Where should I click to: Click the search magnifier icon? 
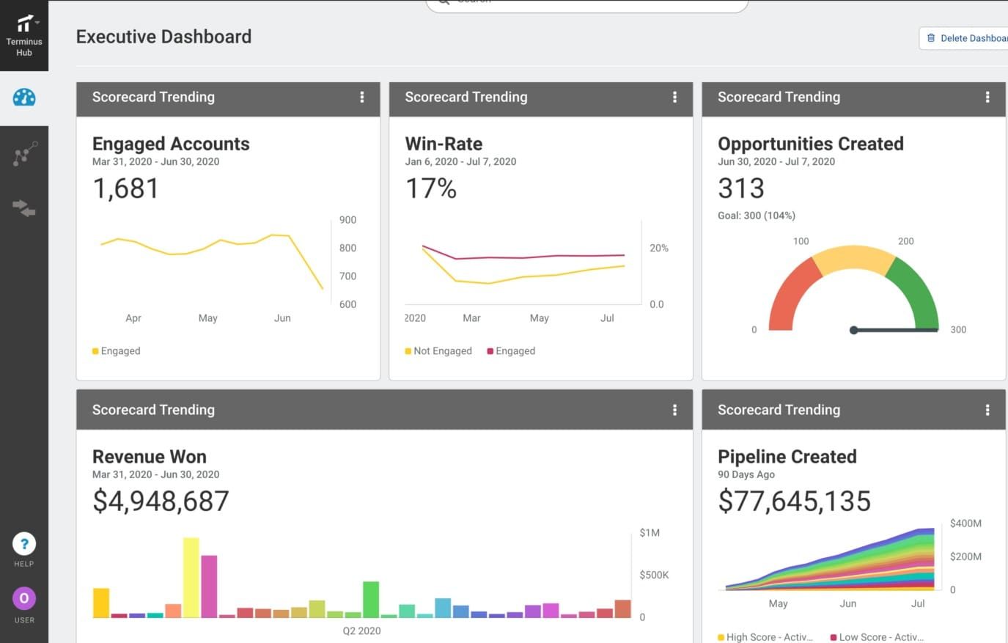pos(443,3)
